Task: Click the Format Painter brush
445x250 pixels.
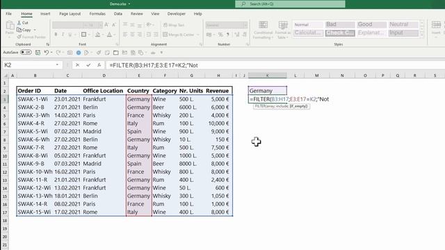Action: pos(19,37)
